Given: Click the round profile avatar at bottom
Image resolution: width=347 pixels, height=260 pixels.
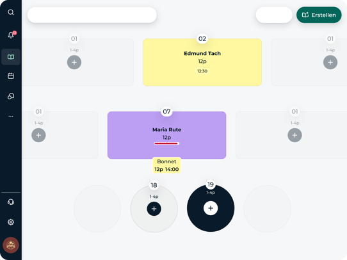Looking at the screenshot, I should [11, 245].
